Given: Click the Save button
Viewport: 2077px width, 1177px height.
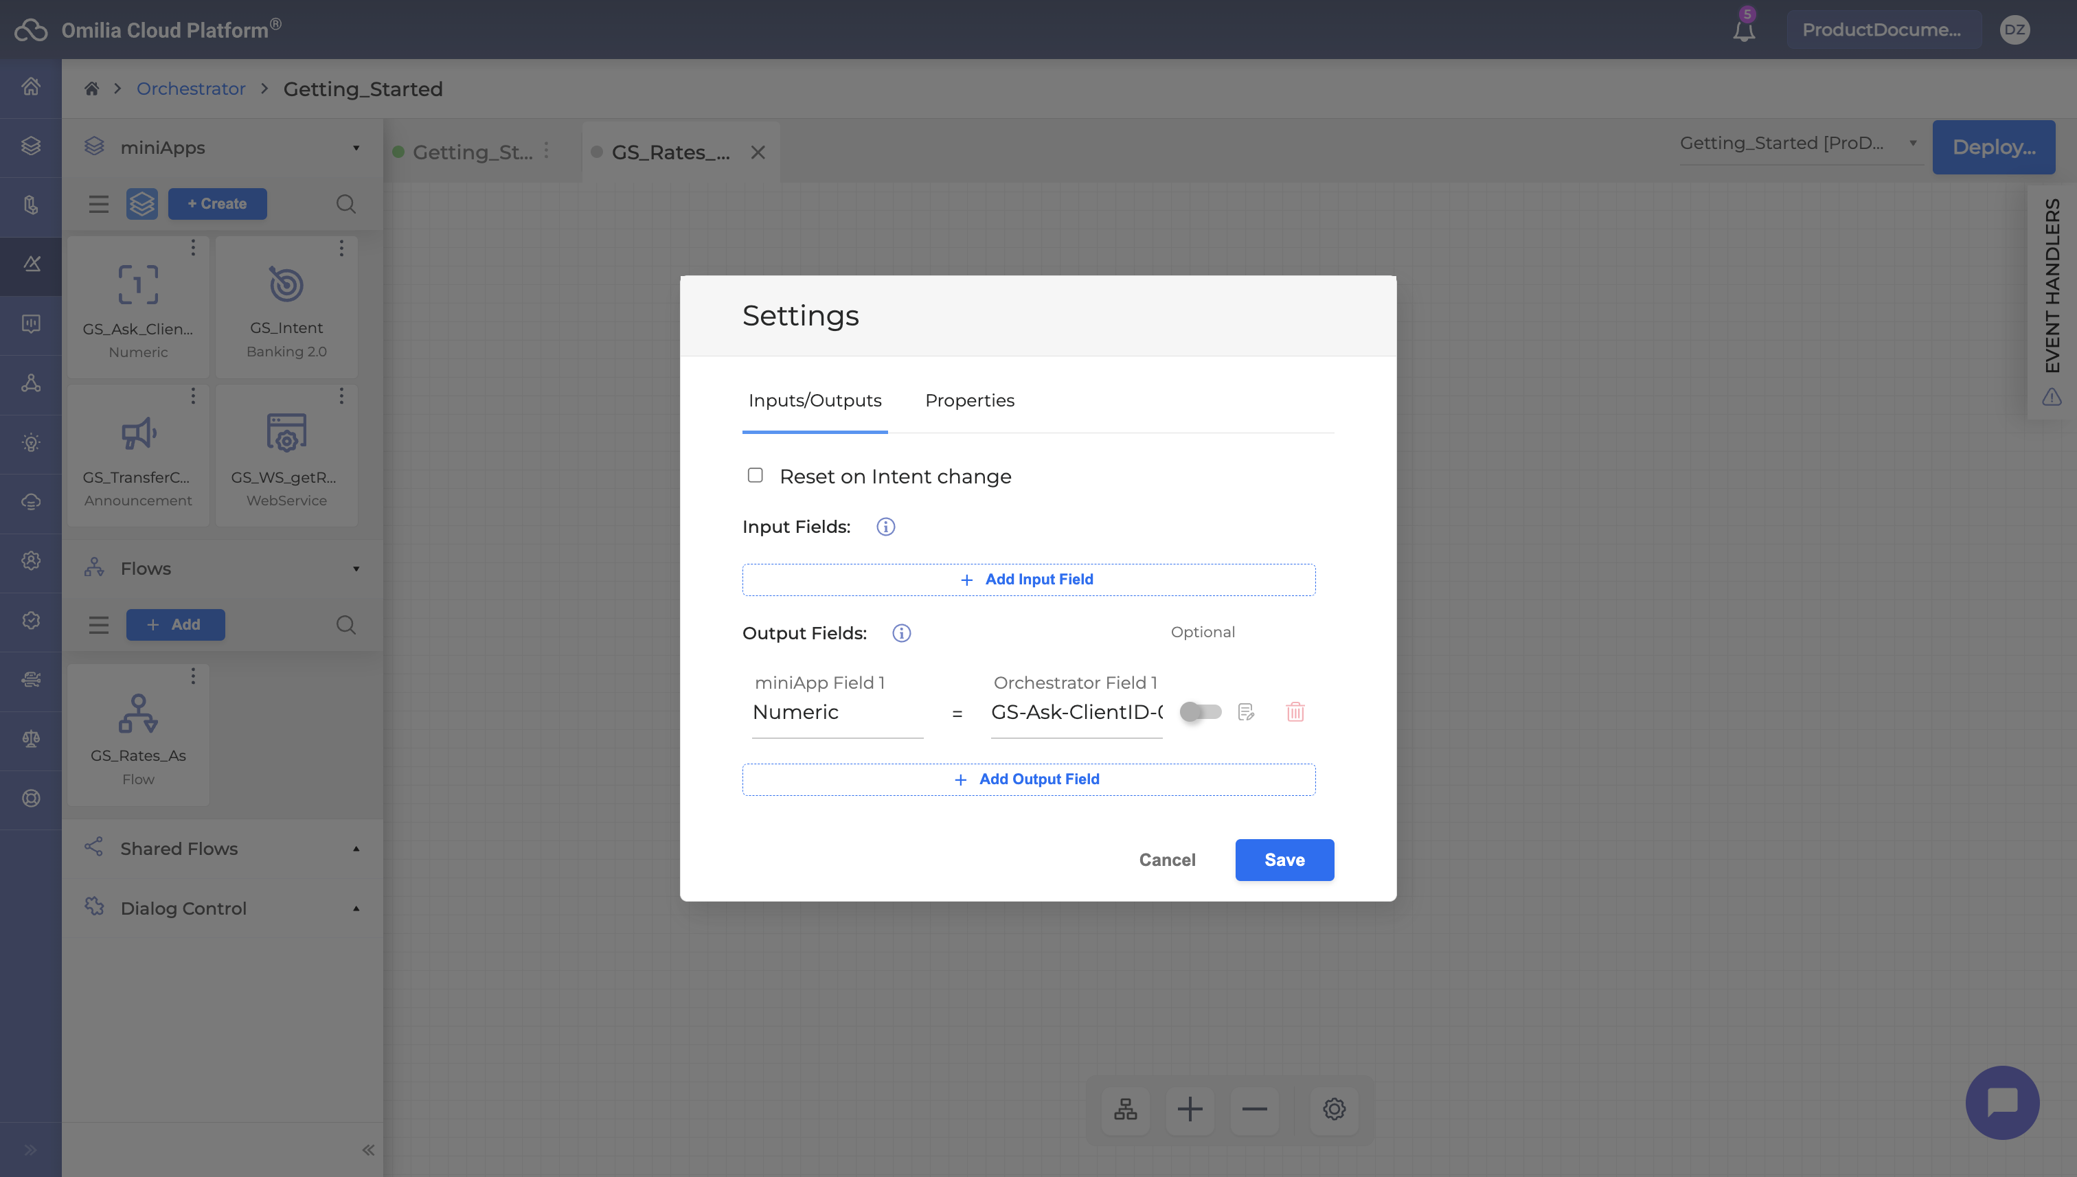Looking at the screenshot, I should pos(1284,860).
